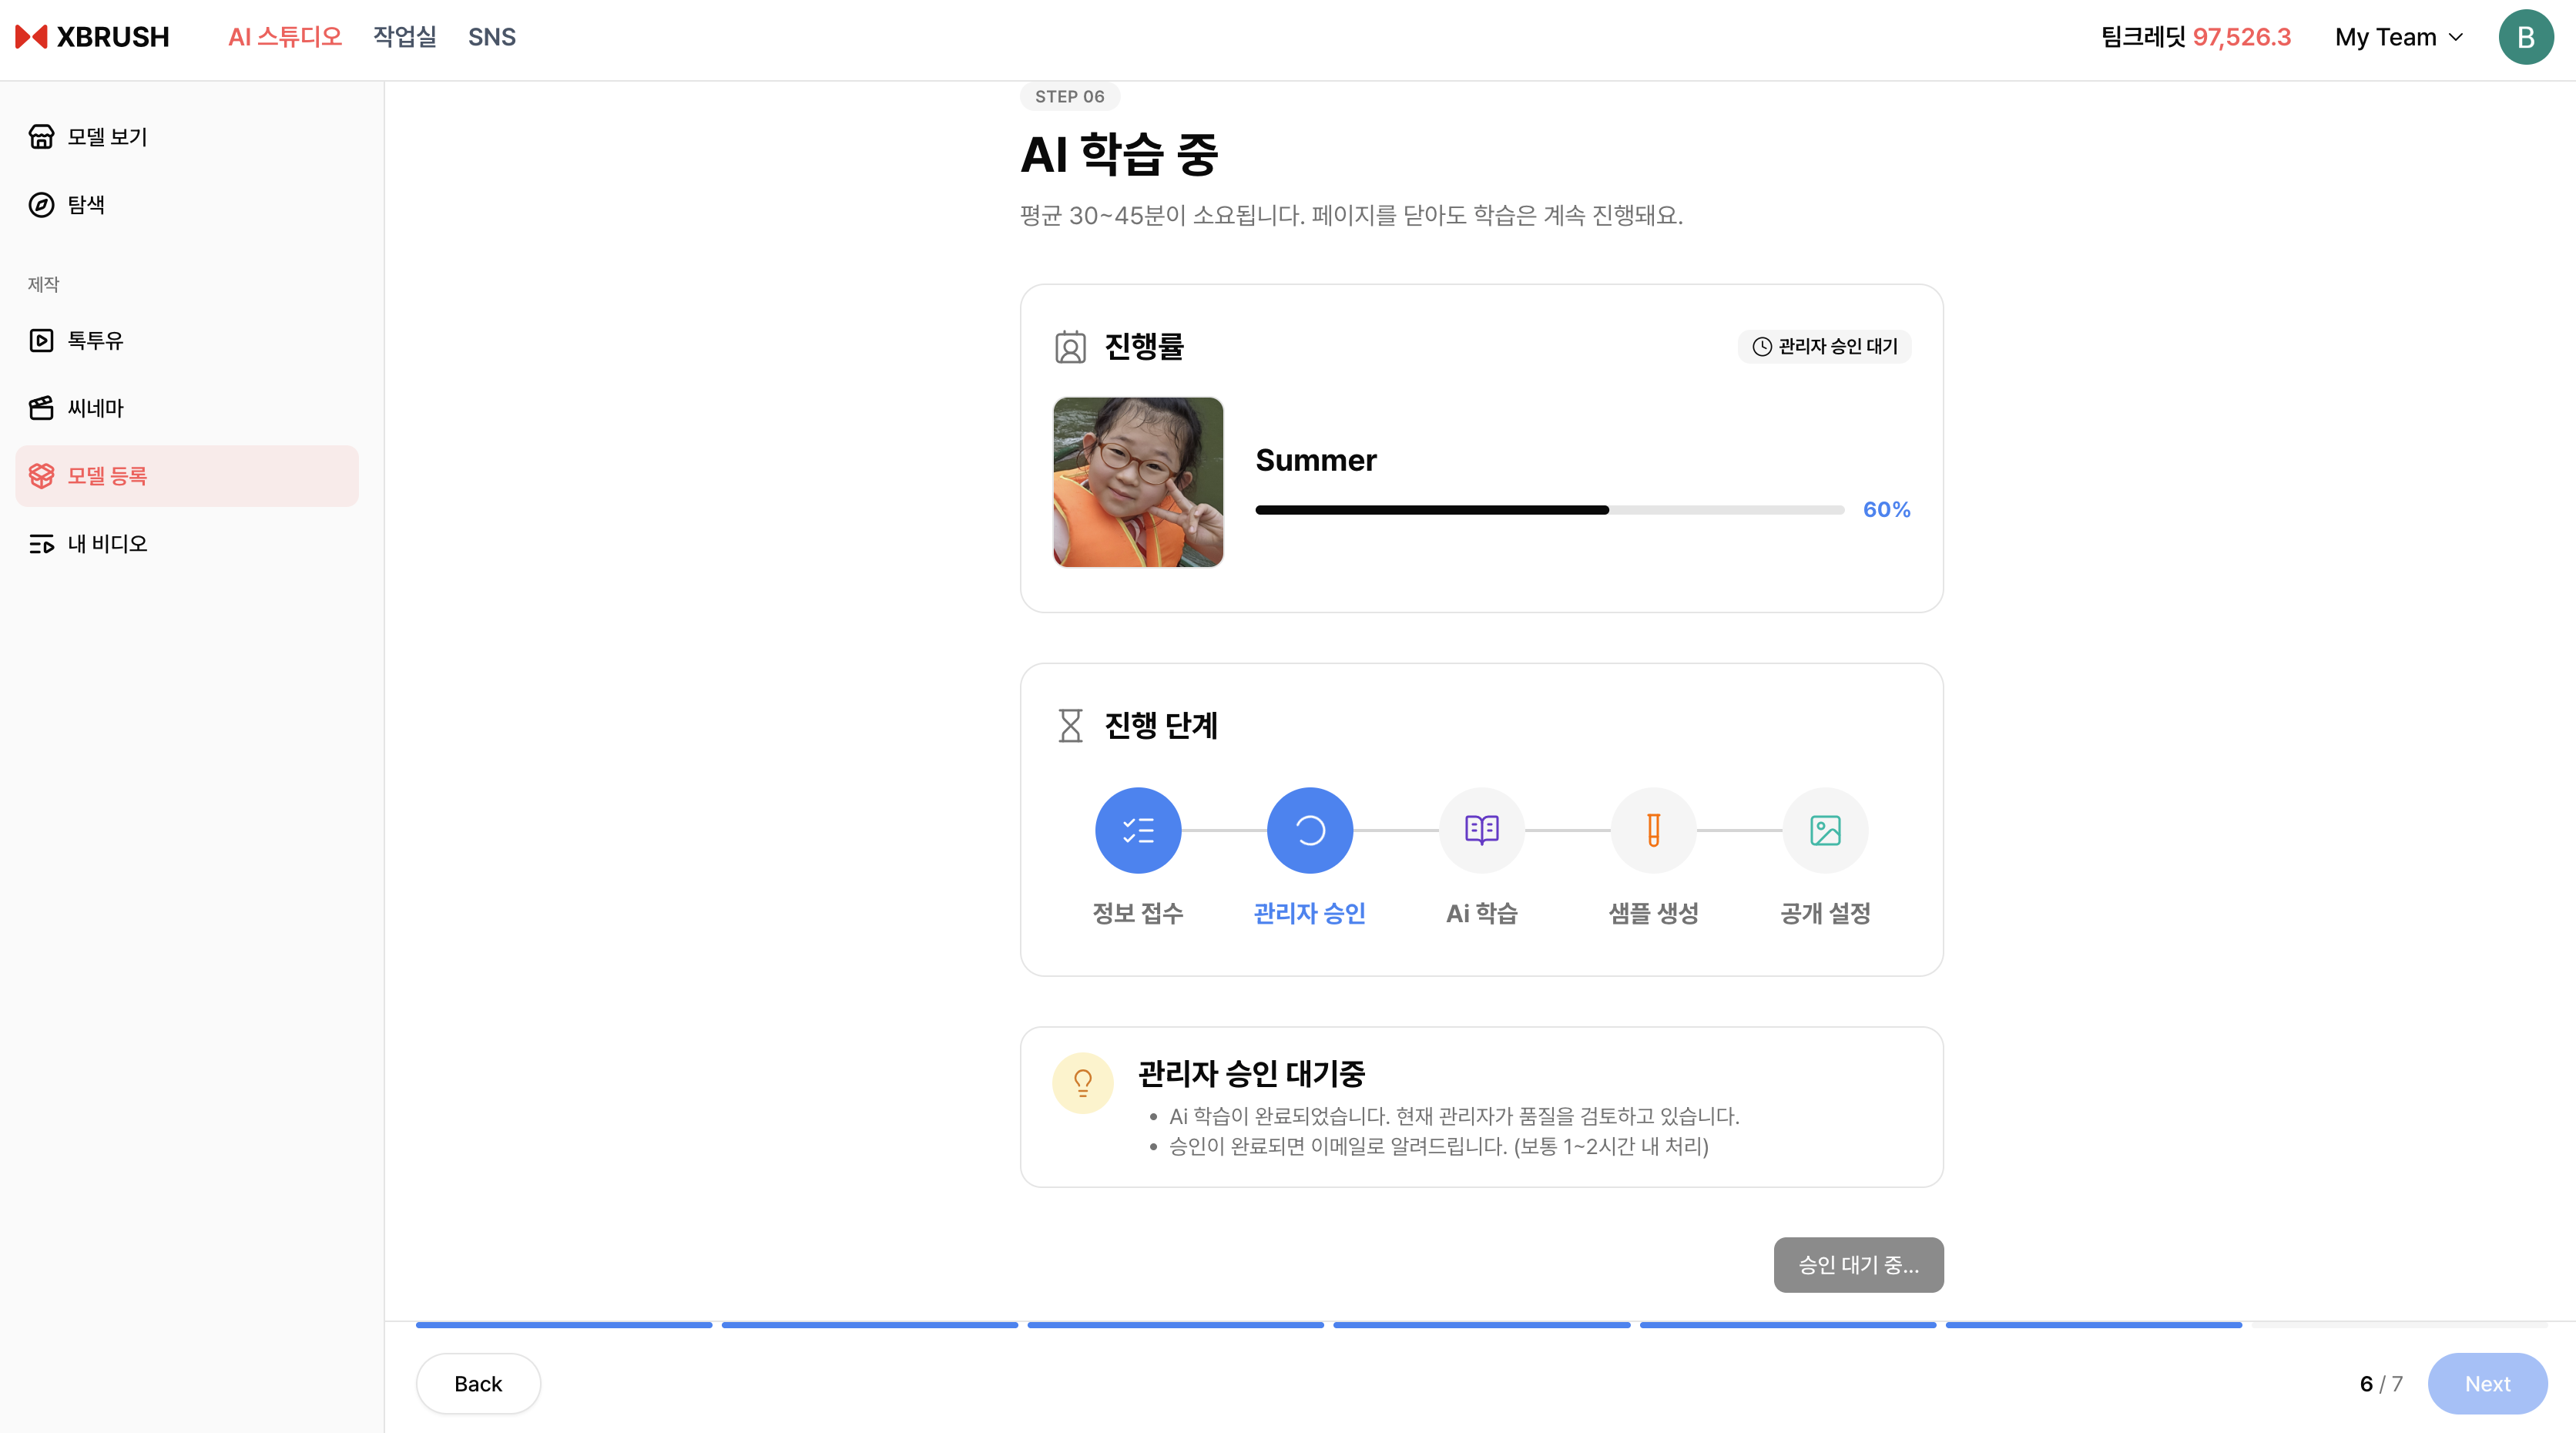Viewport: 2576px width, 1433px height.
Task: Click the 진행률 card heading text
Action: coord(1144,346)
